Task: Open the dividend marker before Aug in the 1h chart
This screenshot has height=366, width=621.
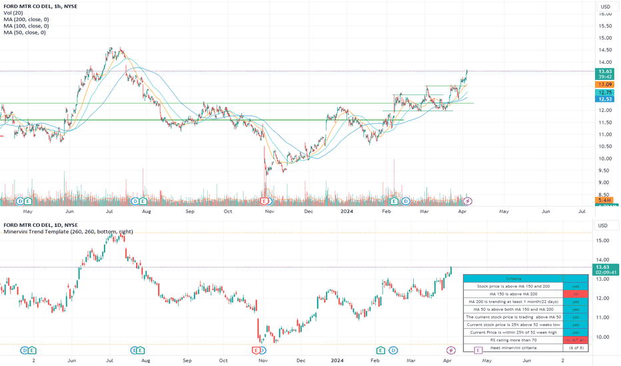Action: (135, 202)
